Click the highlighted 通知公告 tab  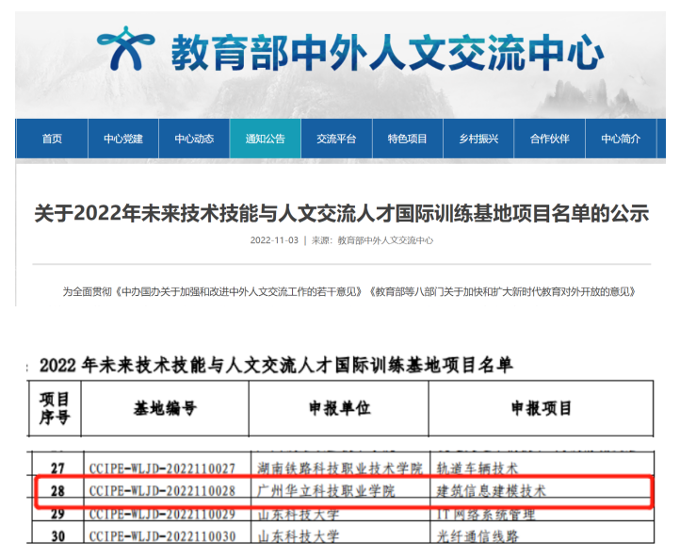point(266,139)
